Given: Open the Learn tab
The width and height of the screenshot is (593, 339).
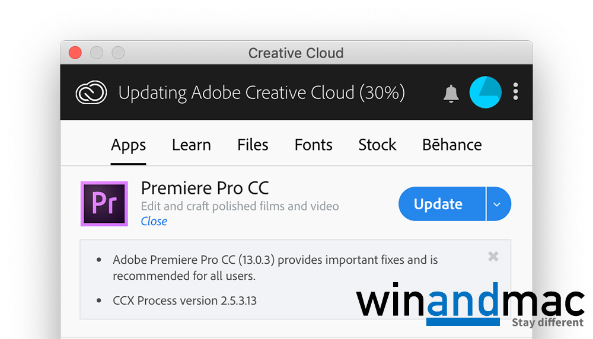Looking at the screenshot, I should point(191,145).
